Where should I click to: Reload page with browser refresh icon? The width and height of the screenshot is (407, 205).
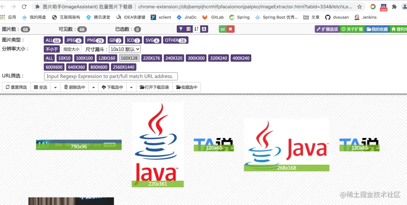[24, 7]
